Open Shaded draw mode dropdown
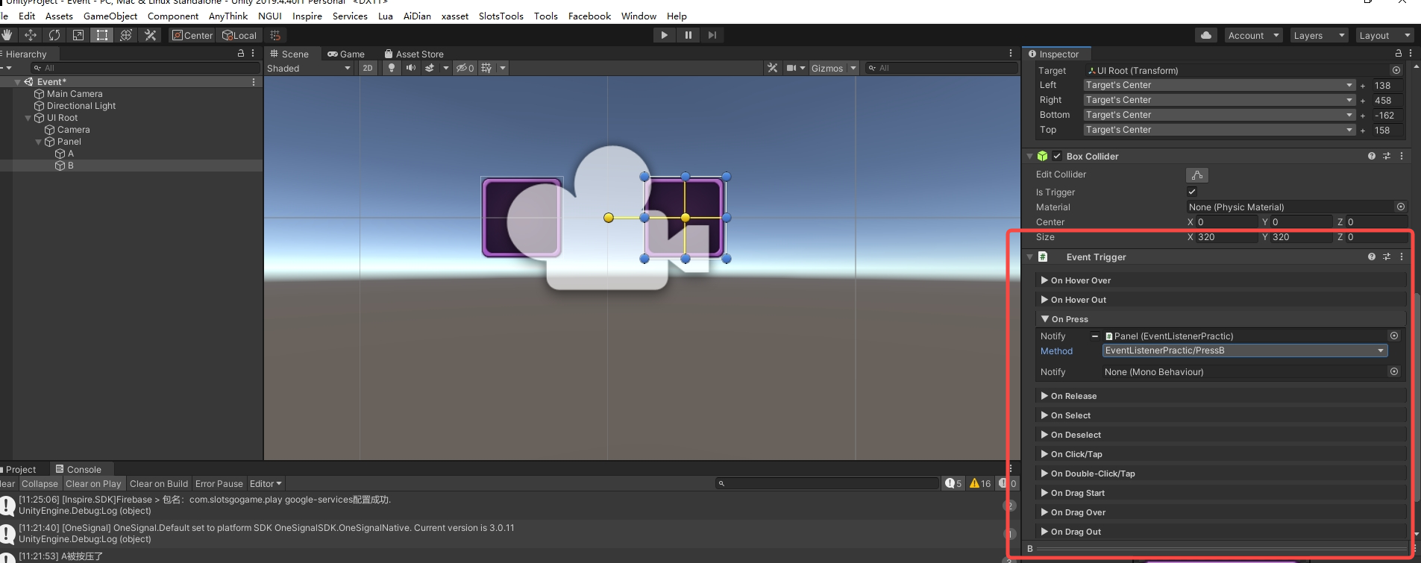This screenshot has height=563, width=1421. click(309, 68)
